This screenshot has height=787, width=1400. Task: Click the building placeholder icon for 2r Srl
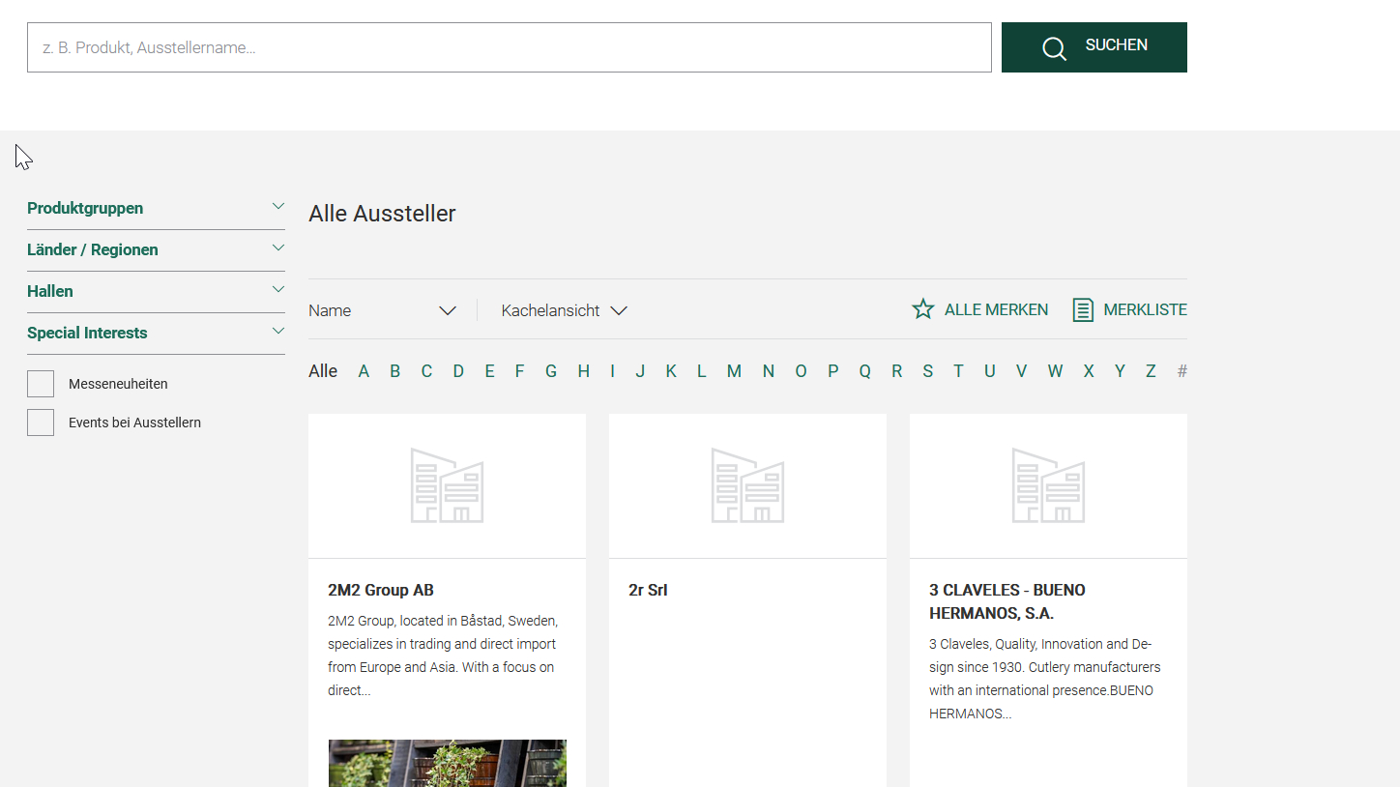click(x=747, y=485)
